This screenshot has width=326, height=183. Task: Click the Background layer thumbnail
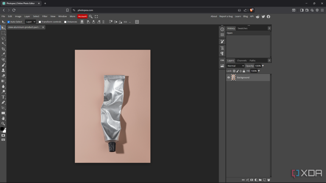point(233,78)
